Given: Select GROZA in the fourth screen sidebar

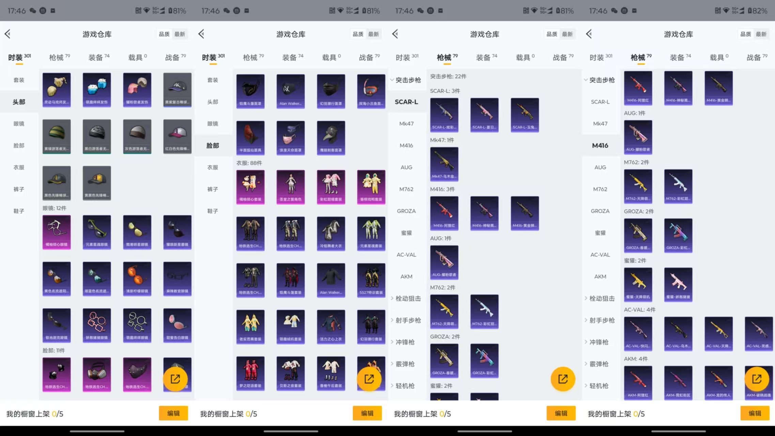Looking at the screenshot, I should (x=601, y=211).
